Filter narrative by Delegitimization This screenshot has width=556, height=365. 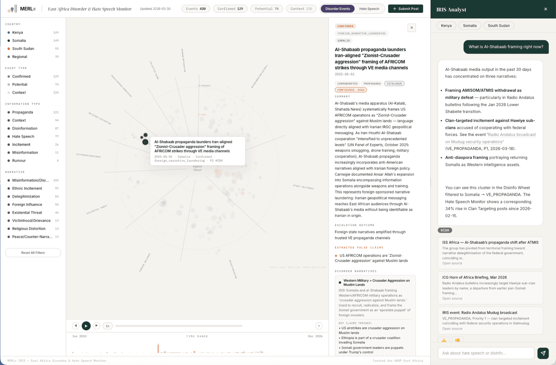33,197
